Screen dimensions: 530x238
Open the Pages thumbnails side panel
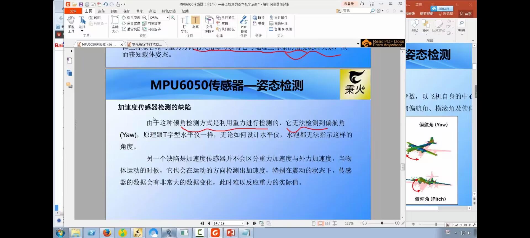click(70, 73)
